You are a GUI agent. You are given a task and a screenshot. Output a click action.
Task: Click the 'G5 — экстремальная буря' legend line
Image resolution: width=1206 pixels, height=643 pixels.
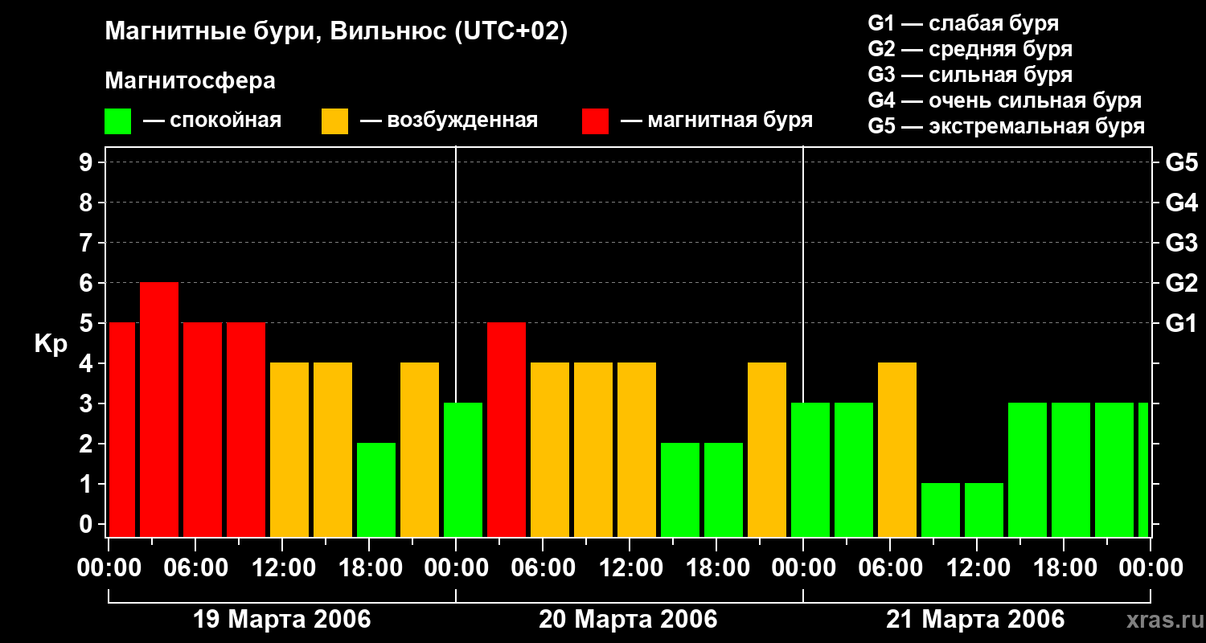(1007, 126)
